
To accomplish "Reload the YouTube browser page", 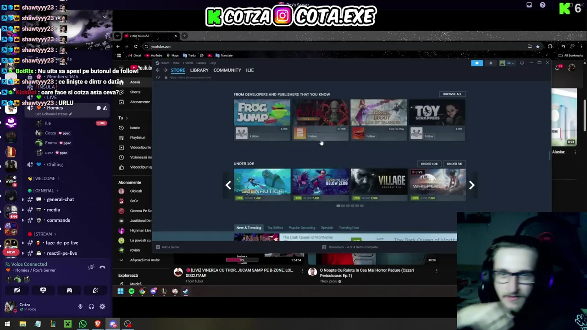I will (135, 46).
